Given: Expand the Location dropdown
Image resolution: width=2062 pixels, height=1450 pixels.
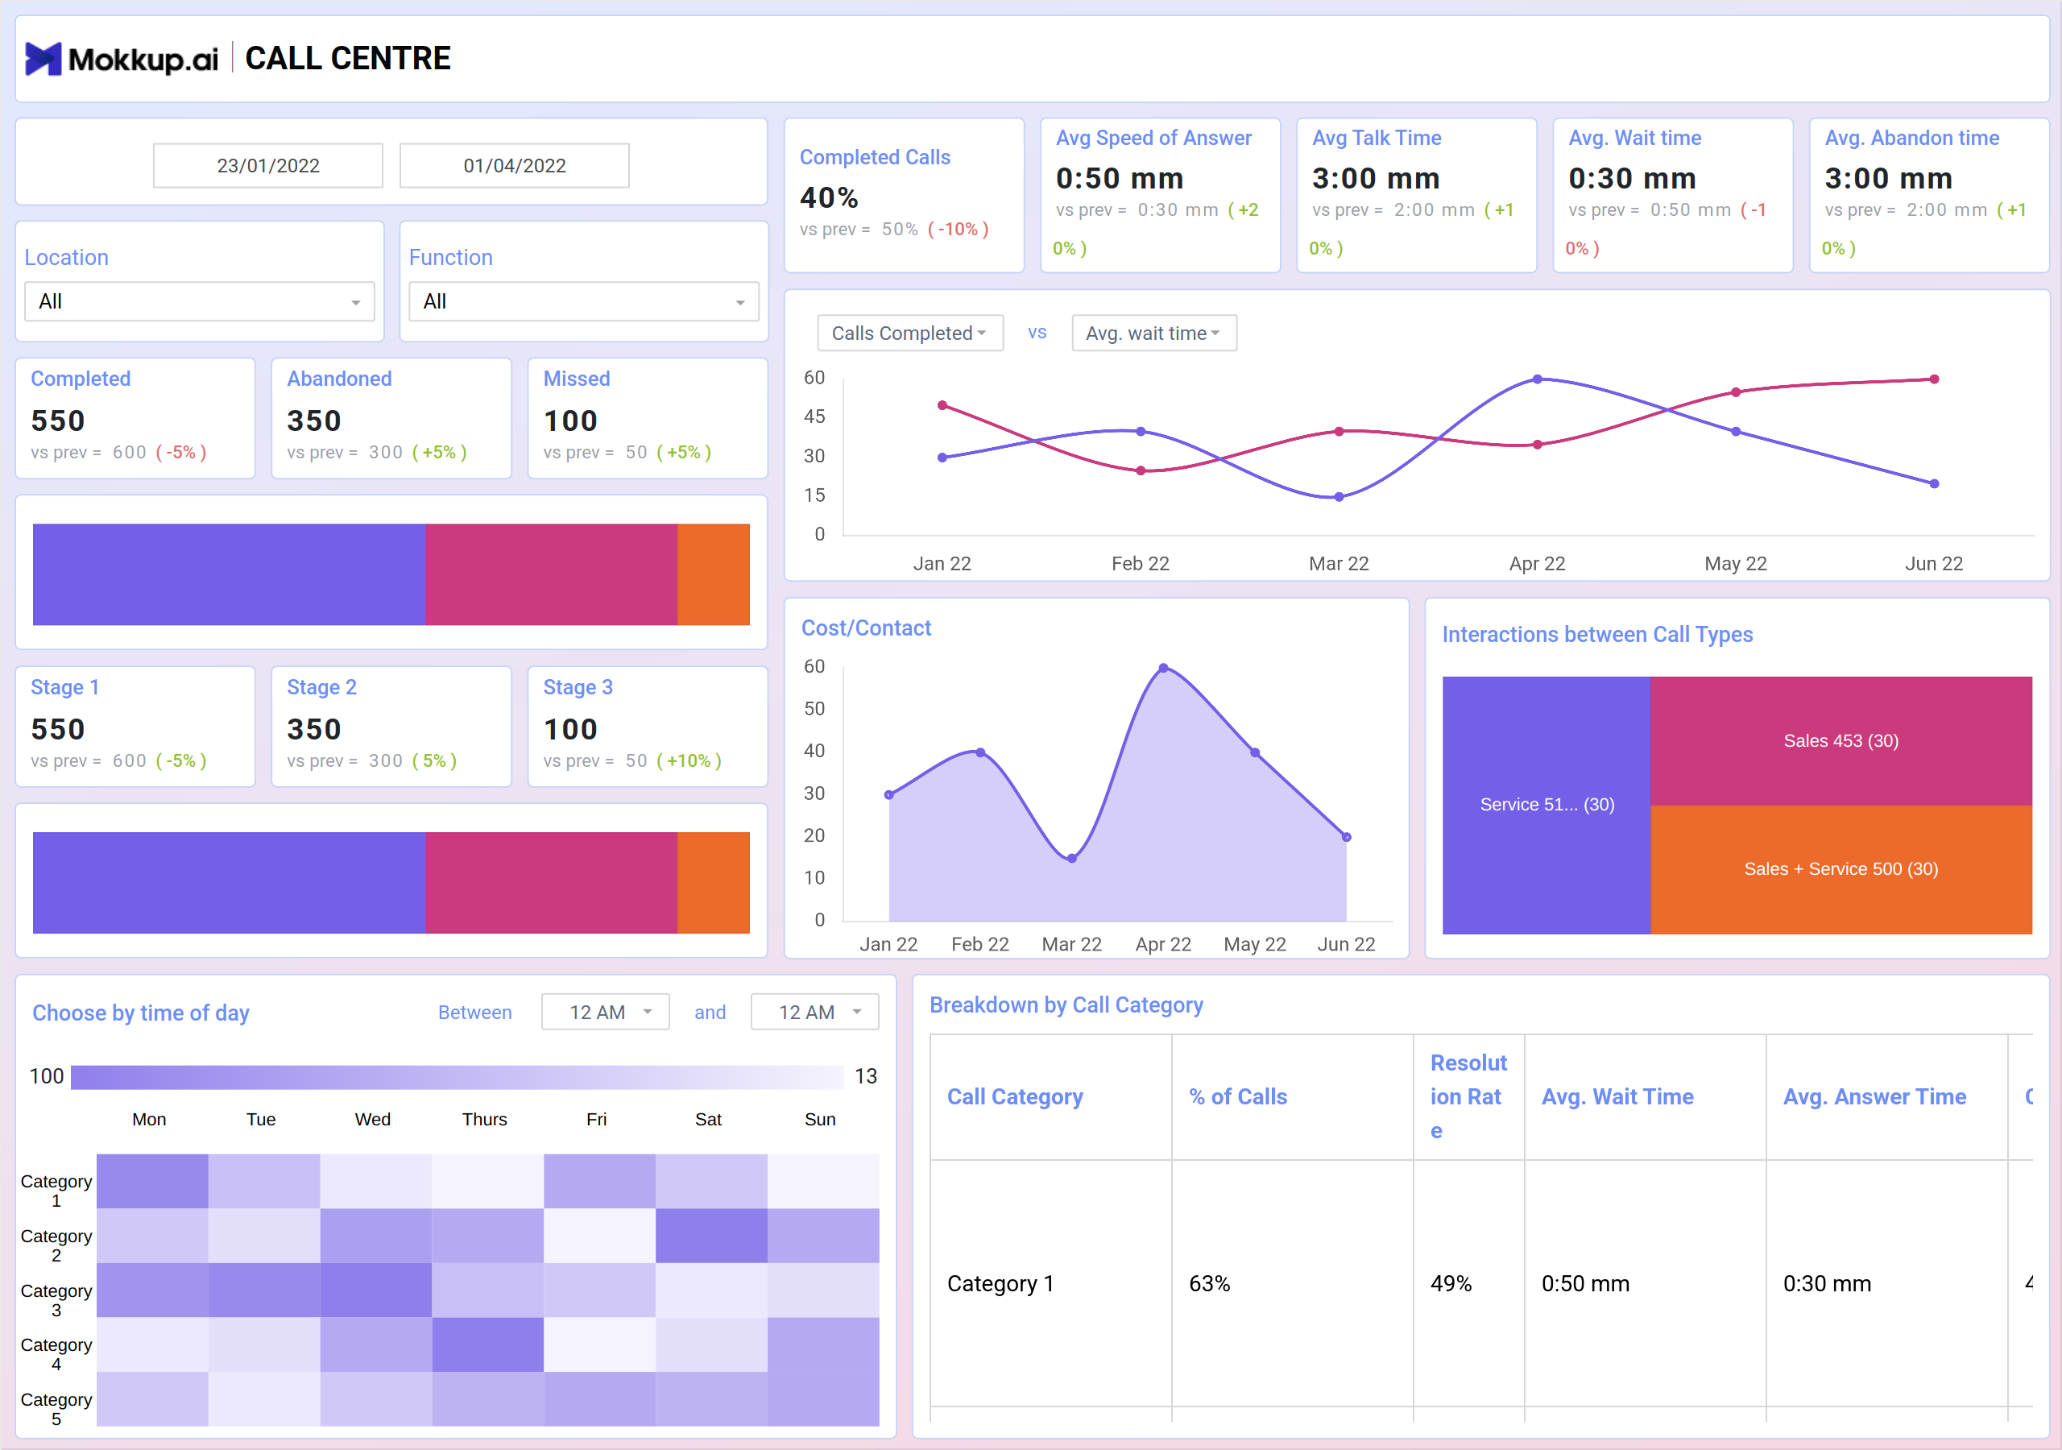Looking at the screenshot, I should (x=200, y=302).
